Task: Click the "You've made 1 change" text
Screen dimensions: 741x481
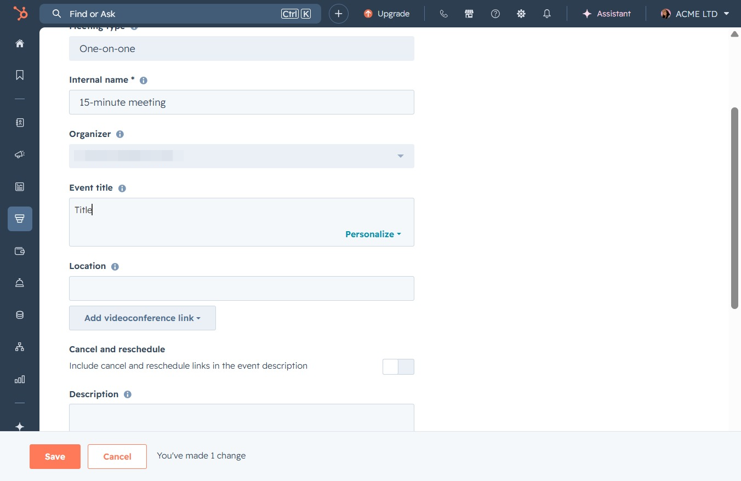Action: pyautogui.click(x=201, y=456)
